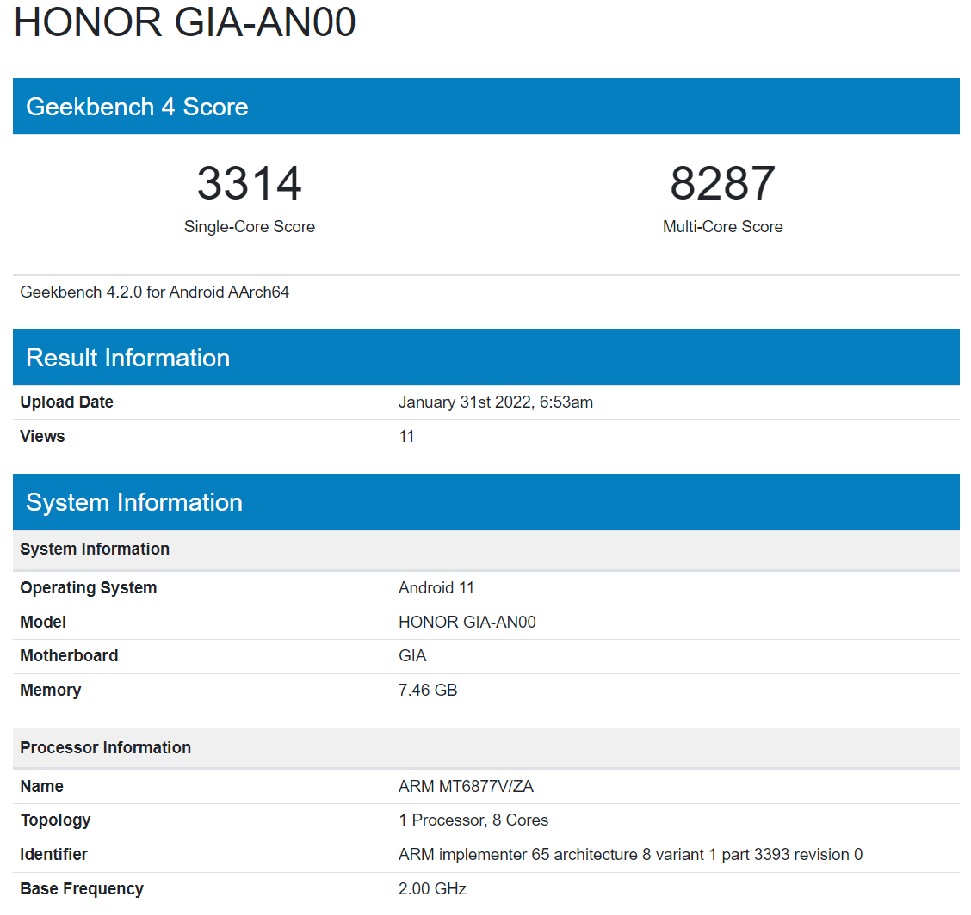Image resolution: width=971 pixels, height=915 pixels.
Task: Click the gray System Information subheading
Action: pos(95,550)
